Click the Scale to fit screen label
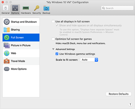This screenshot has height=109, width=135. (67, 60)
